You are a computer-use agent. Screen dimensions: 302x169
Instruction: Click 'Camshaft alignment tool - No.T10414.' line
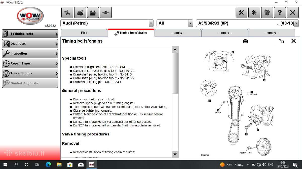99,67
